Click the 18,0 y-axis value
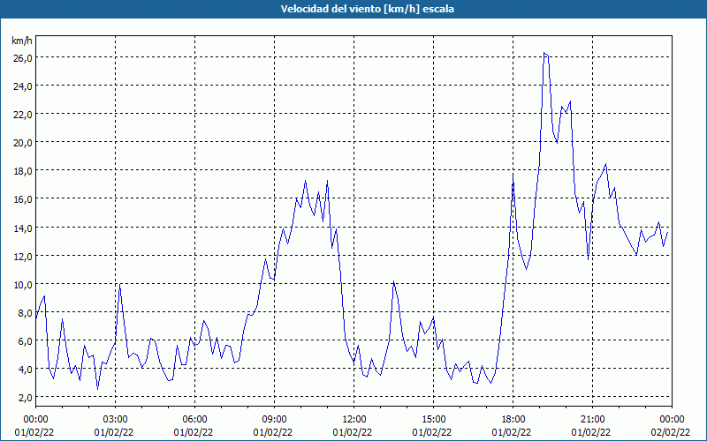Viewport: 707px width, 441px height. pos(22,171)
